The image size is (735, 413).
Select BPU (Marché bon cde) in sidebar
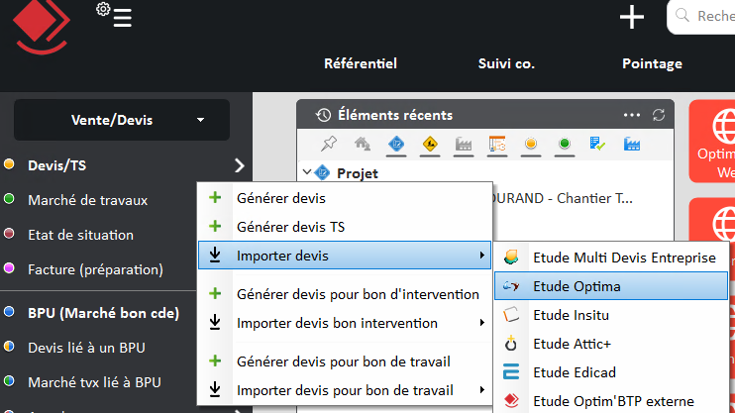[104, 313]
